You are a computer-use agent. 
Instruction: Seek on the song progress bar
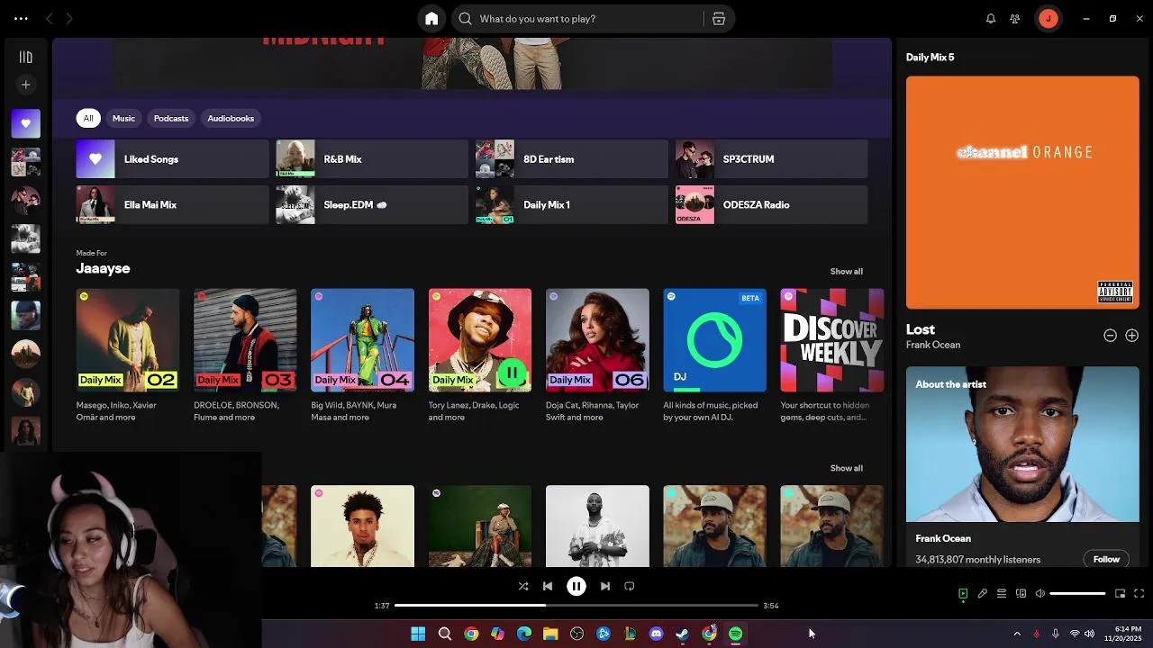pos(576,606)
